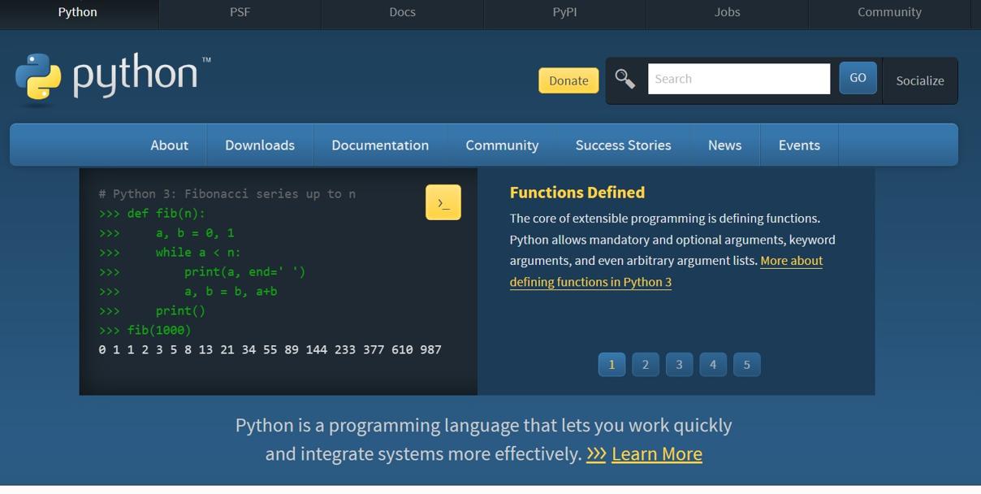
Task: Click the code line "print(a, end=' ')"
Action: [245, 272]
